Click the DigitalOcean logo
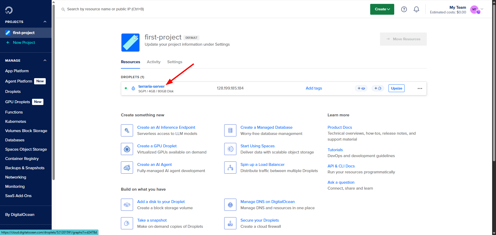This screenshot has height=235, width=496. coord(9,10)
